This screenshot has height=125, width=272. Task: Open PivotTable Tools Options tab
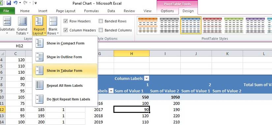coord(167,11)
